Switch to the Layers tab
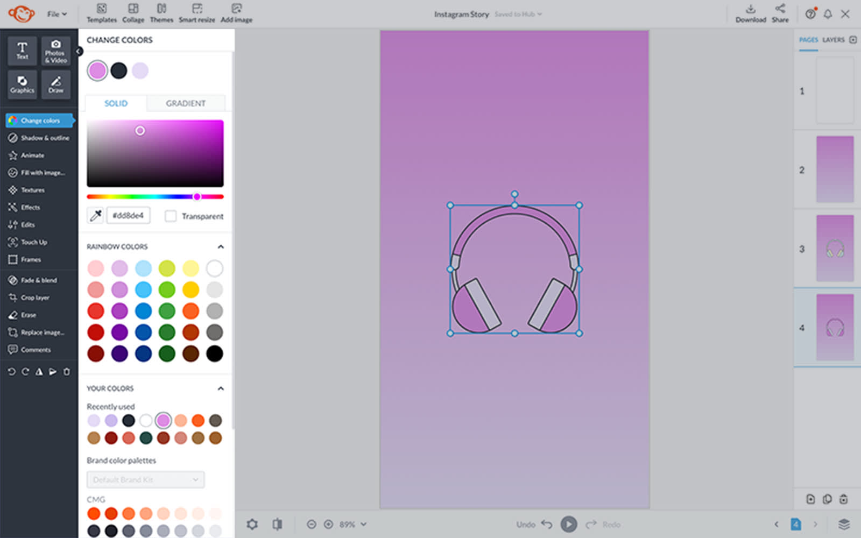861x538 pixels. (x=833, y=40)
